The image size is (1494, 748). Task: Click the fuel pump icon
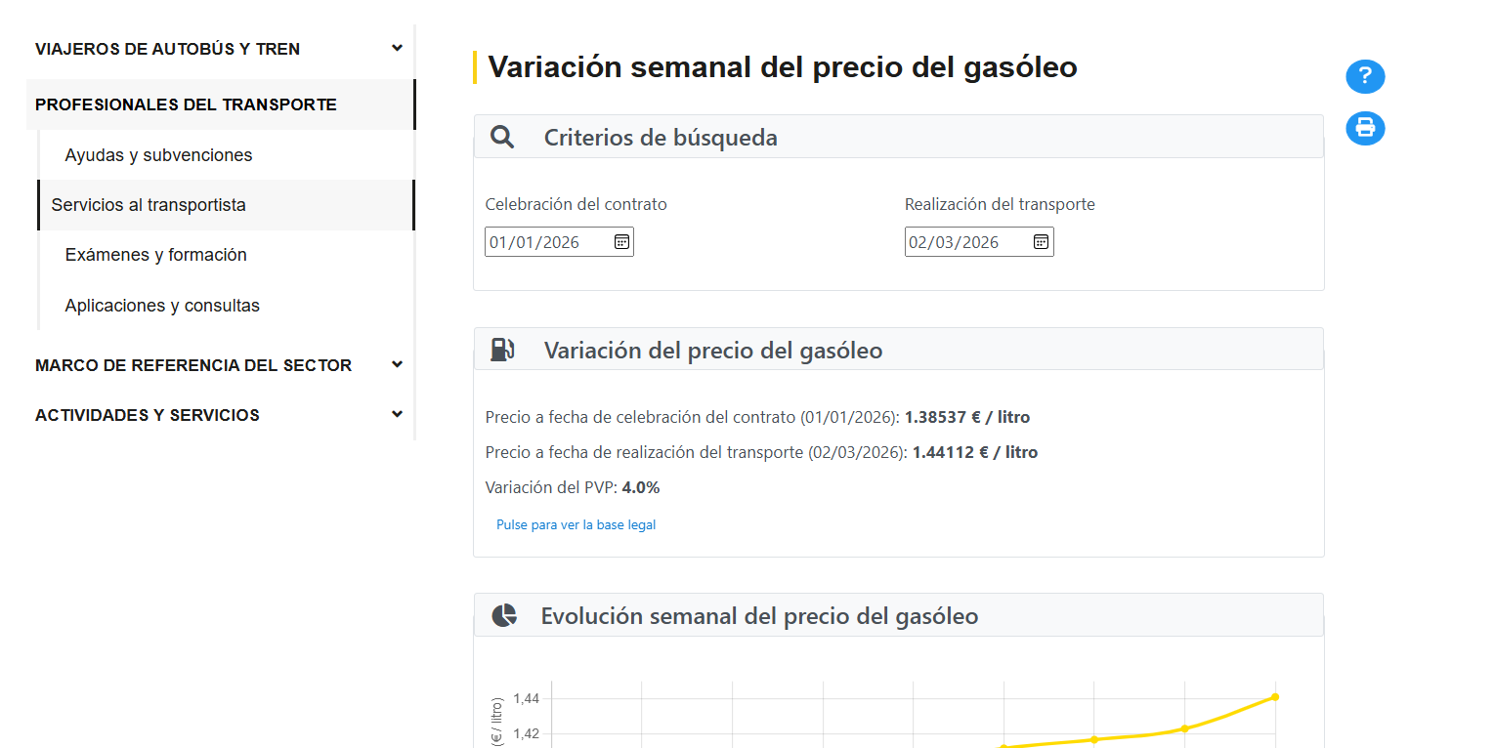click(502, 351)
